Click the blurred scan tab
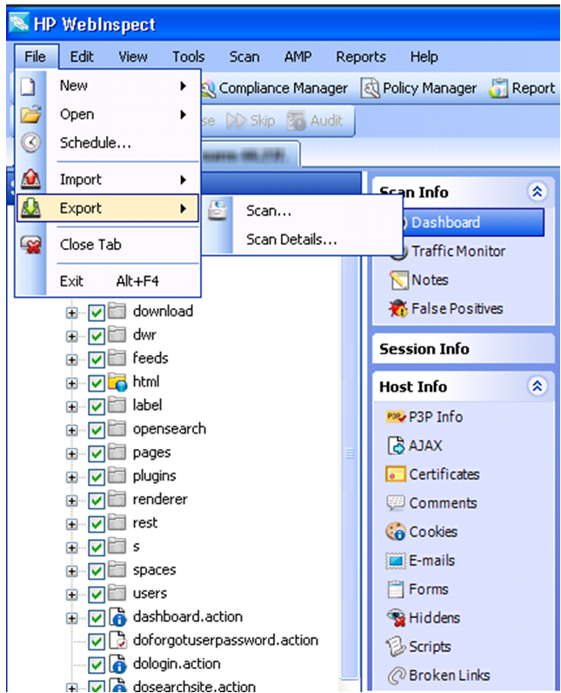Viewport: 561px width, 693px height. [250, 155]
